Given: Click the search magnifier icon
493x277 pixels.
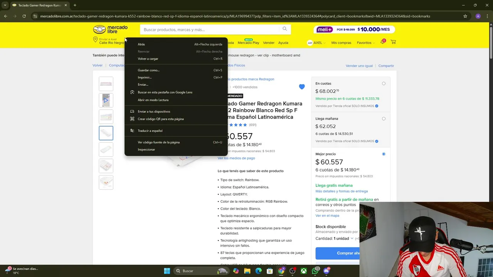Looking at the screenshot, I should (x=285, y=29).
